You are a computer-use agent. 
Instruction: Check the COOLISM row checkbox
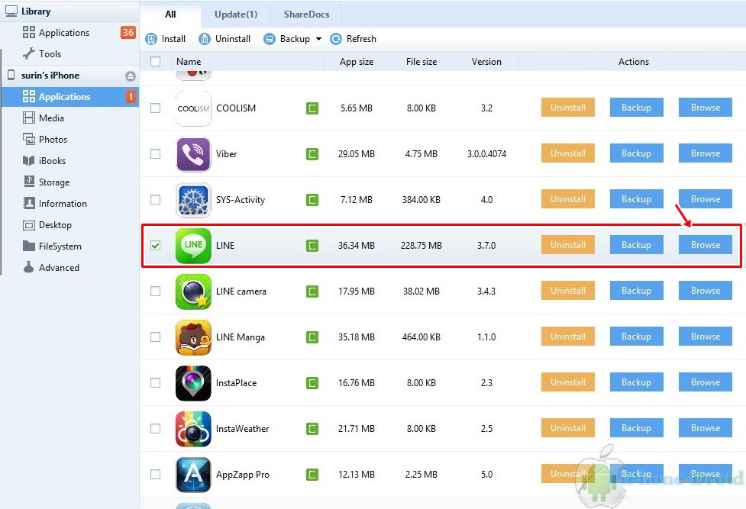[155, 108]
